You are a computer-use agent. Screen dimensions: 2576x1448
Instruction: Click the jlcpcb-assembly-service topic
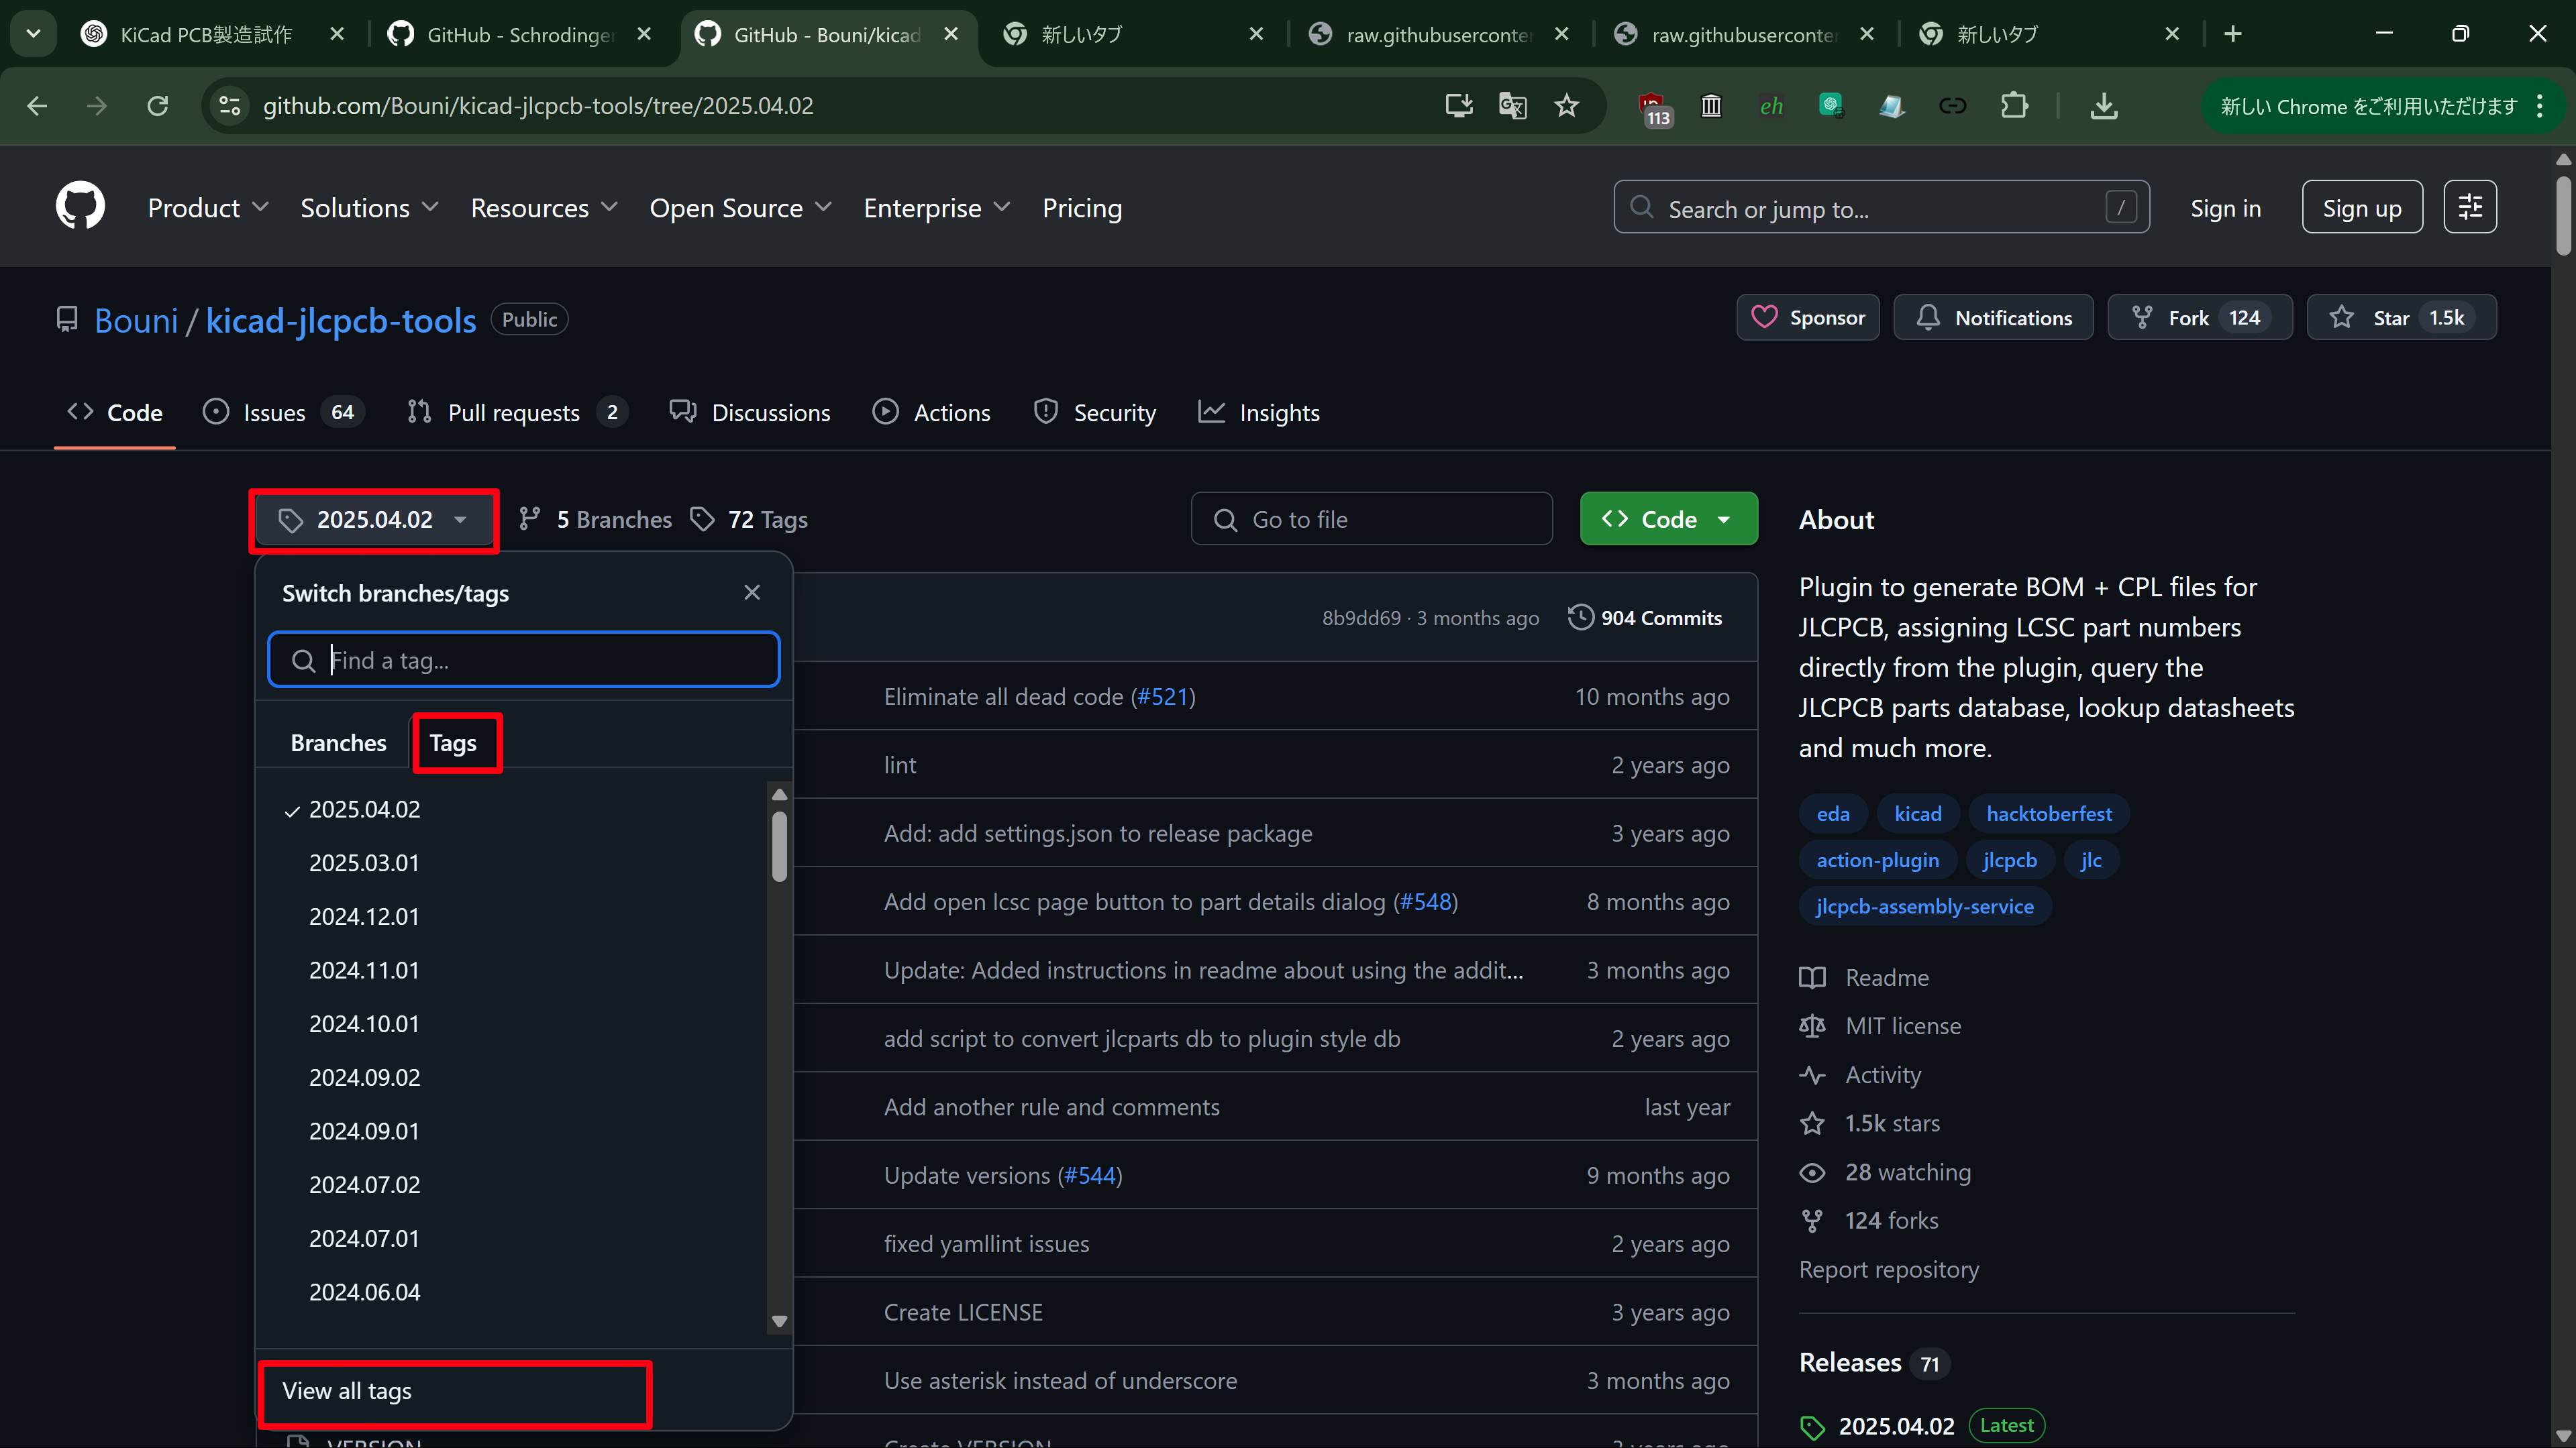(x=1924, y=906)
